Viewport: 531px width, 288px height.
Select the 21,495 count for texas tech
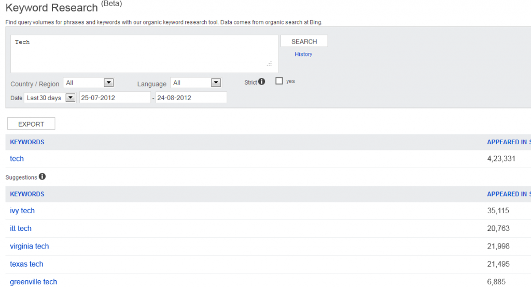click(x=498, y=264)
